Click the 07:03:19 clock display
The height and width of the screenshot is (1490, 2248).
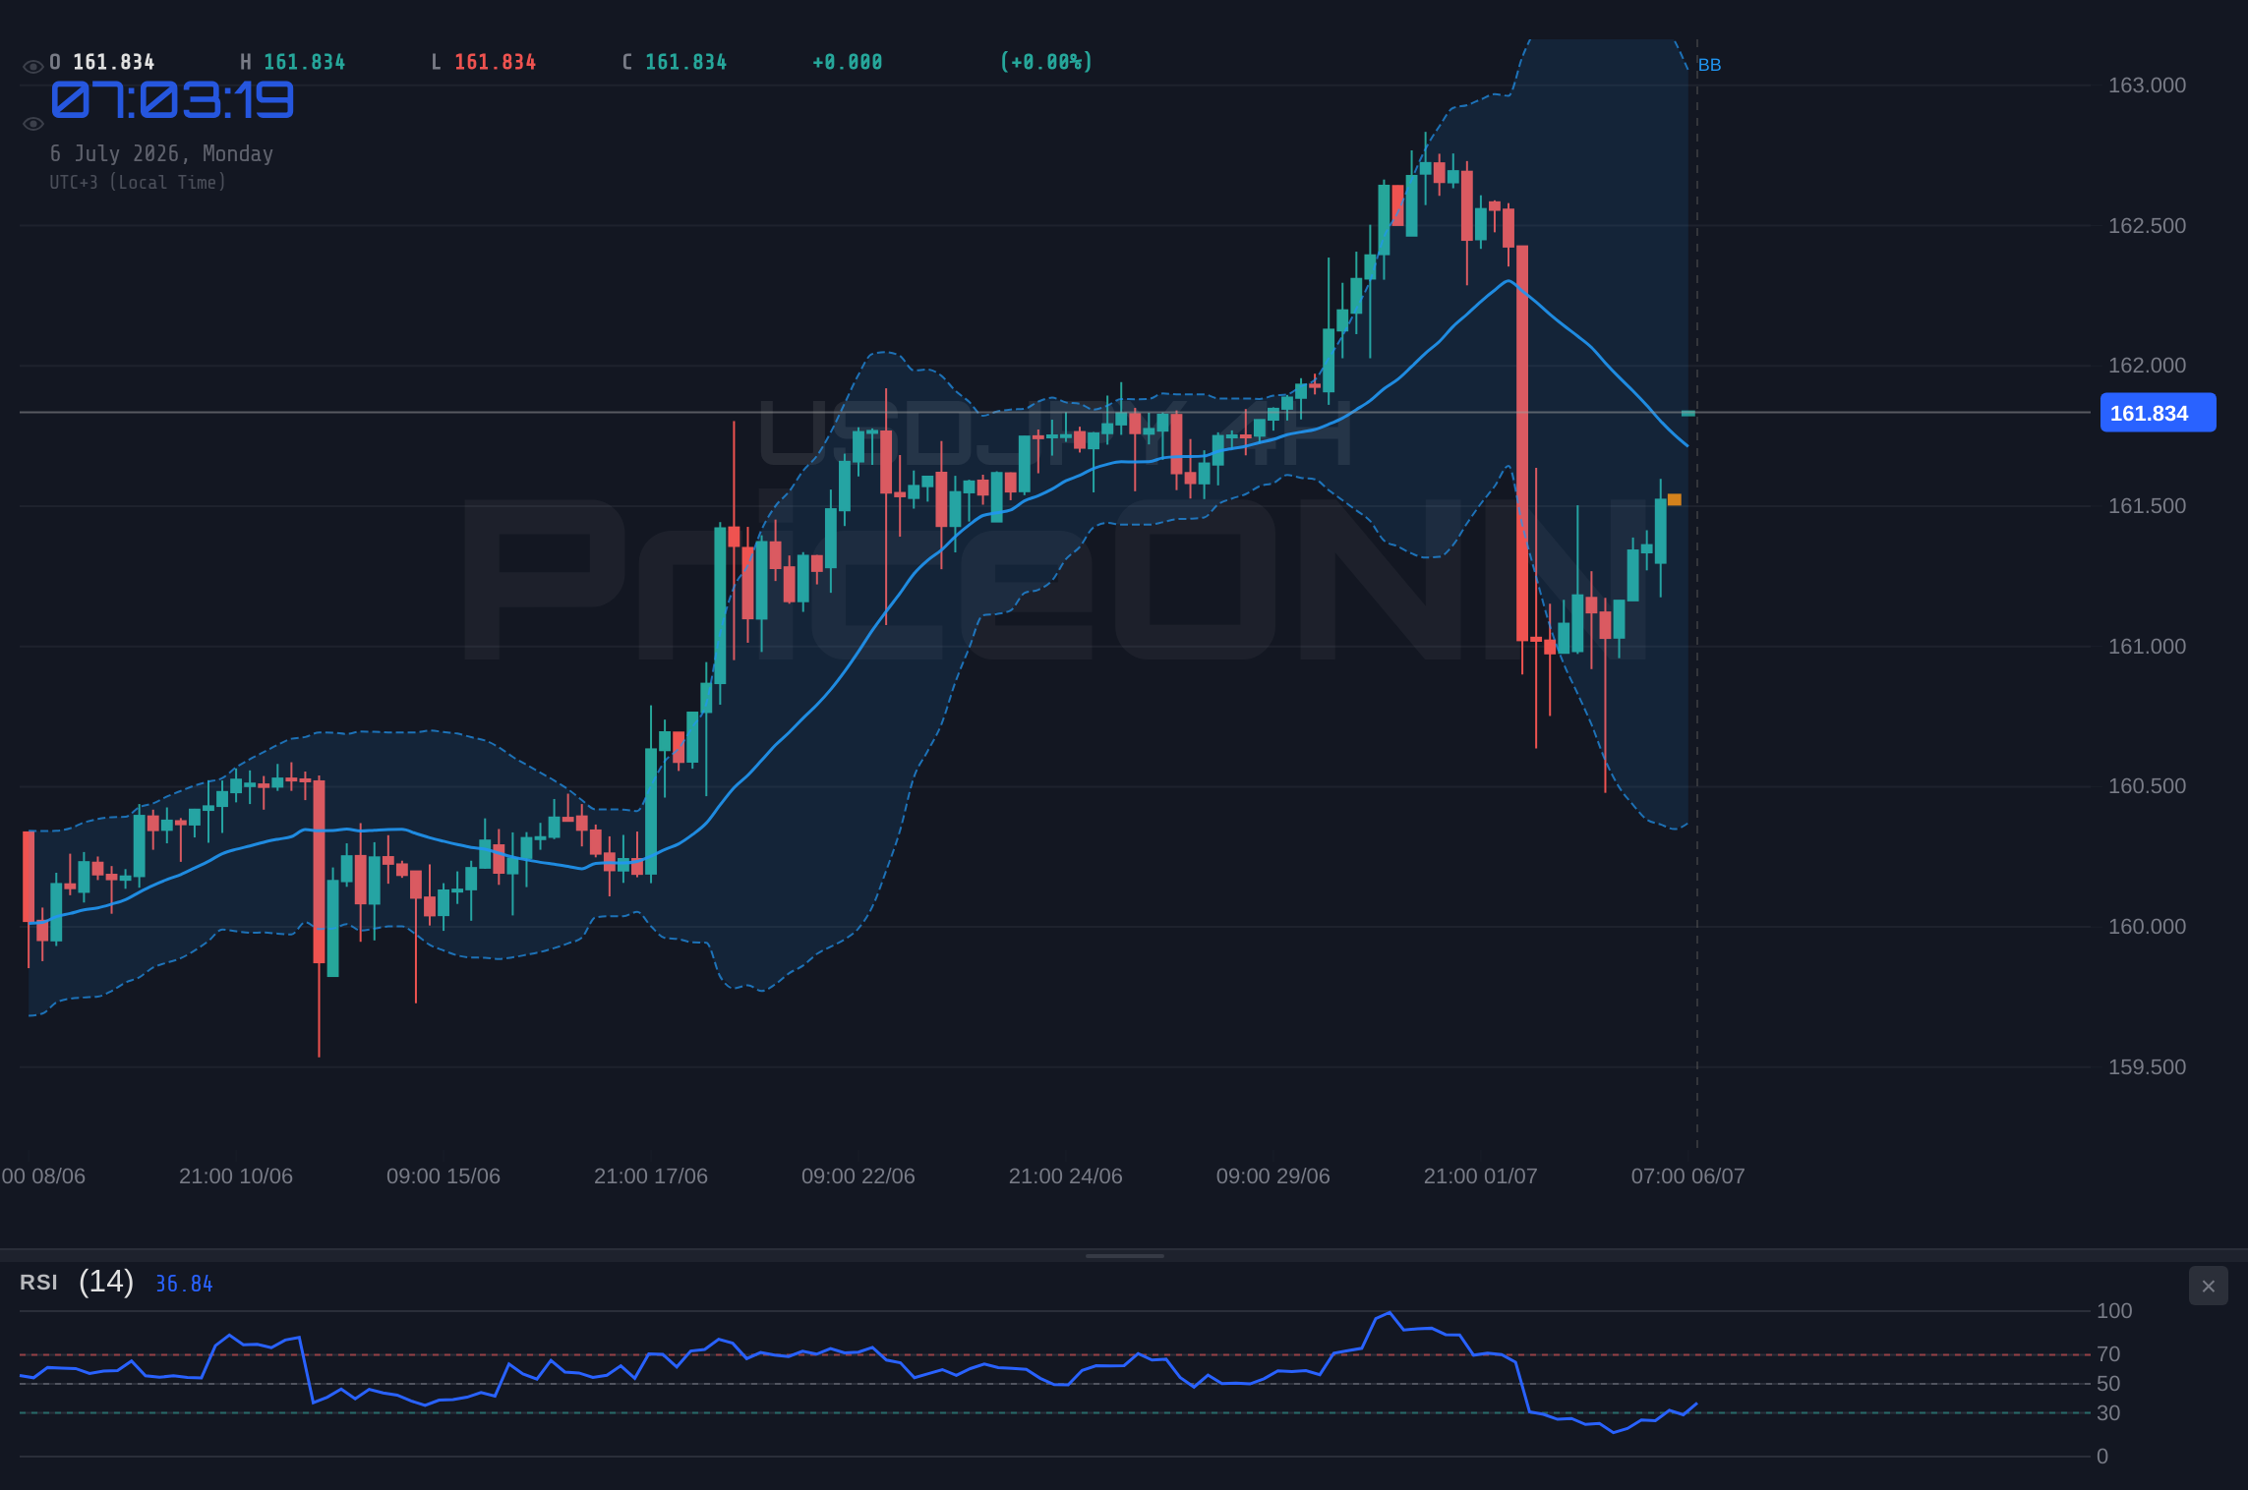(172, 100)
